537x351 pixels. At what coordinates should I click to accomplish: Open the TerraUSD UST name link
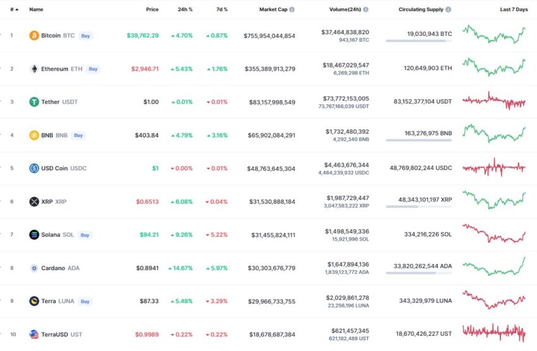pyautogui.click(x=62, y=334)
